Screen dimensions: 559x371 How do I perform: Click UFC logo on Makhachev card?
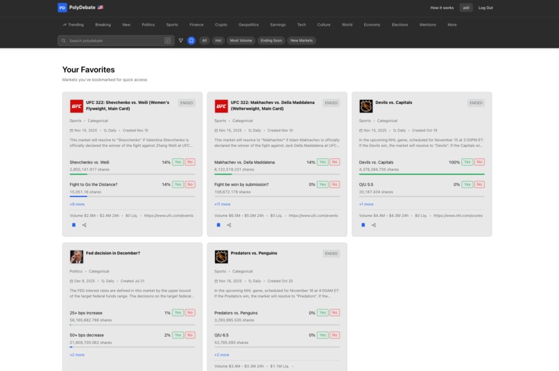point(221,106)
